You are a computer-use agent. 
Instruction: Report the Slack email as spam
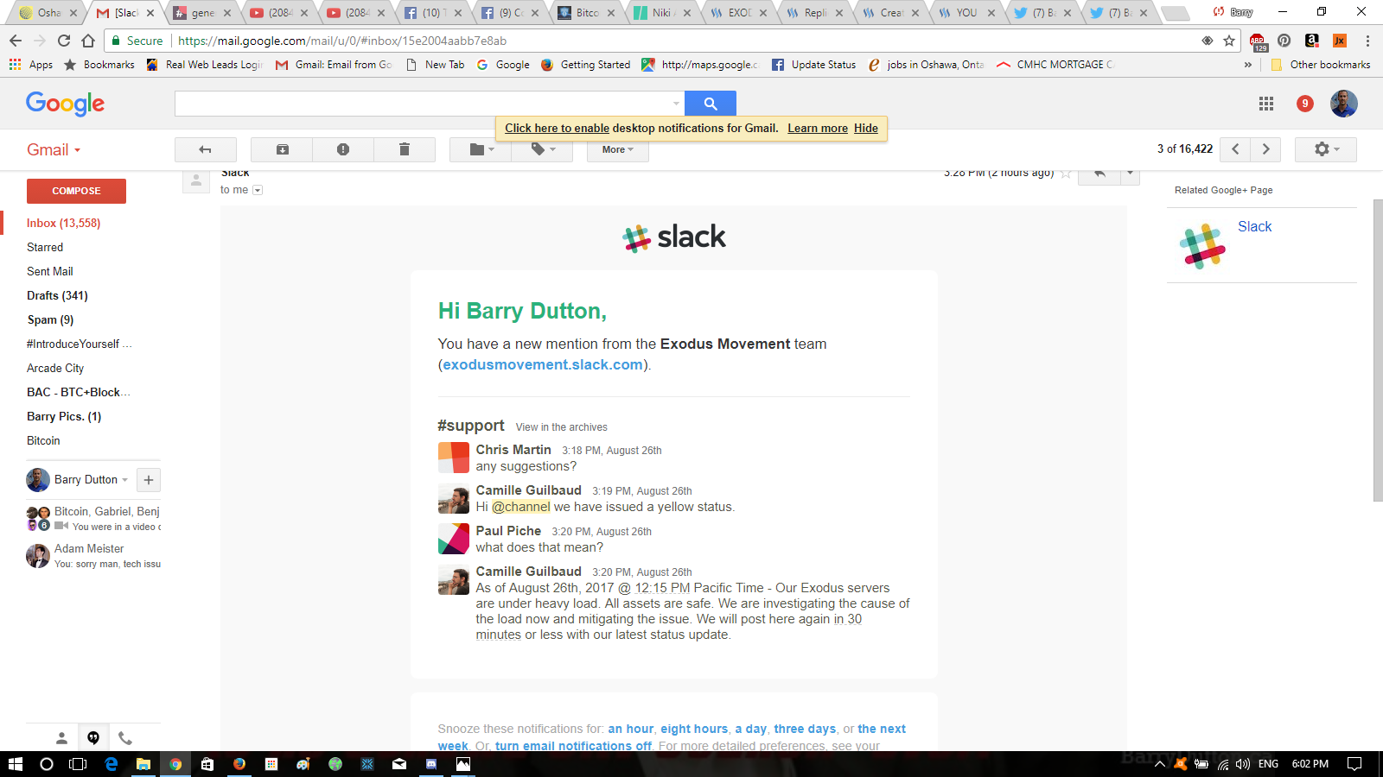coord(343,149)
